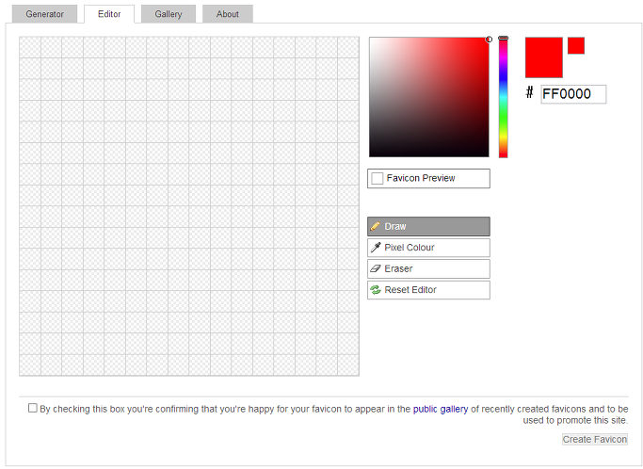Click the small red colour swatch
Image resolution: width=643 pixels, height=469 pixels.
click(576, 45)
